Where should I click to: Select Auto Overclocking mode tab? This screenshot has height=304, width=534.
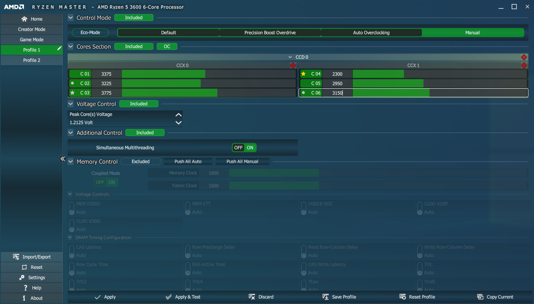pos(371,32)
